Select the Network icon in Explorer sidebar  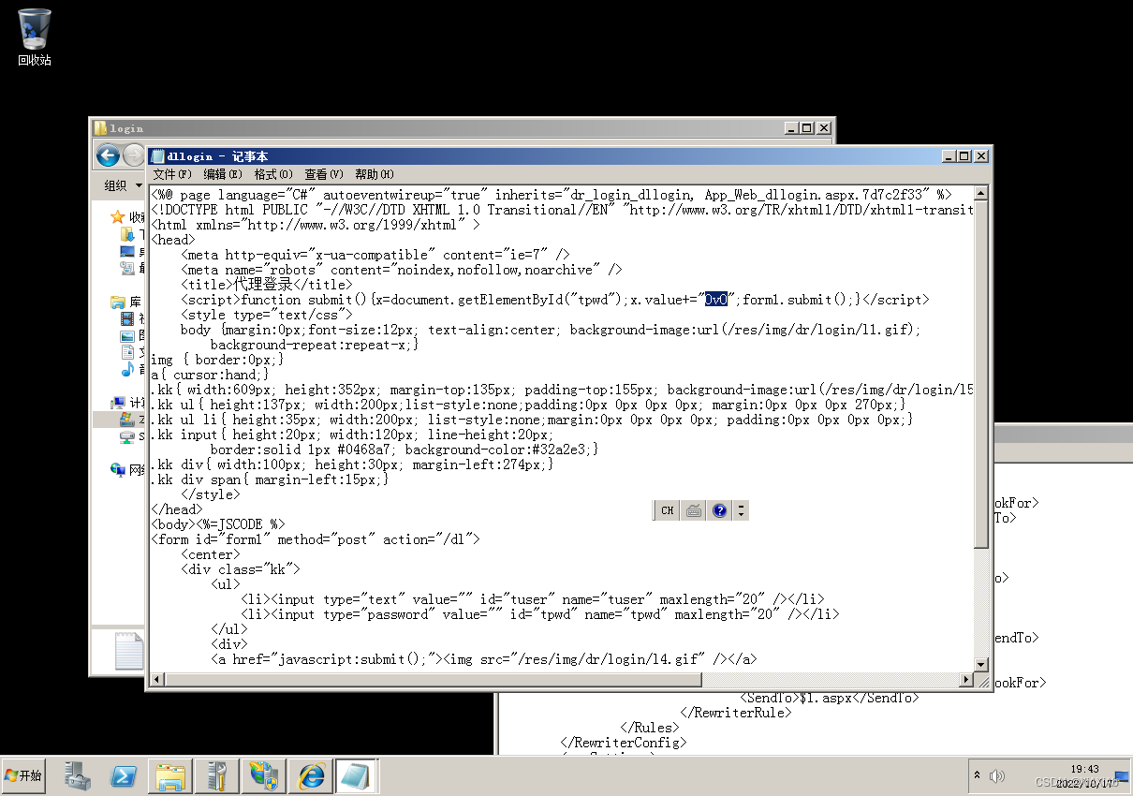coord(117,469)
